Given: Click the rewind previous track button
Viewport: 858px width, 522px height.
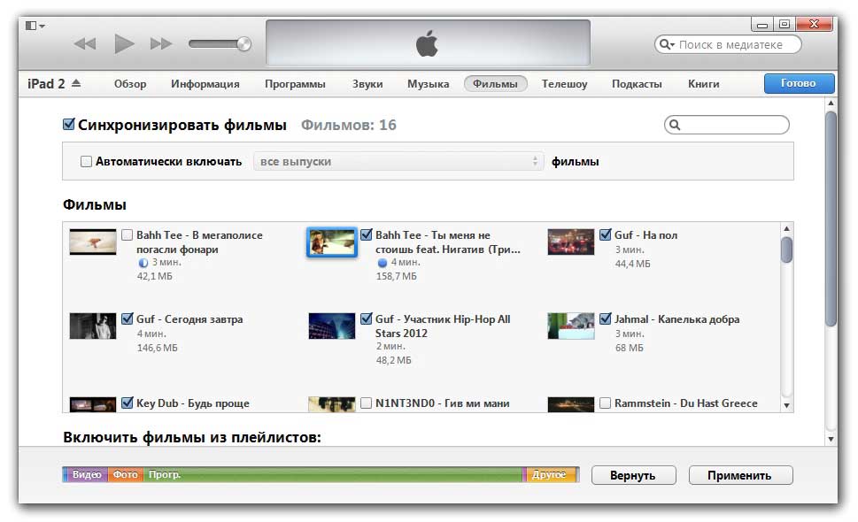Looking at the screenshot, I should coord(84,43).
